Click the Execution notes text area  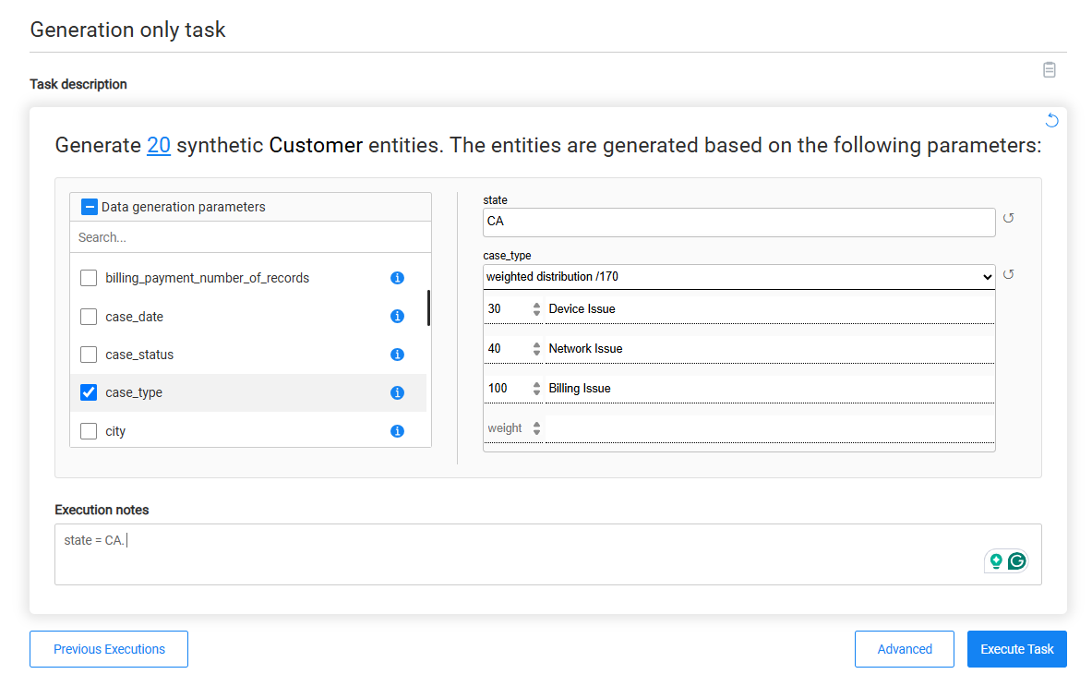coord(548,554)
